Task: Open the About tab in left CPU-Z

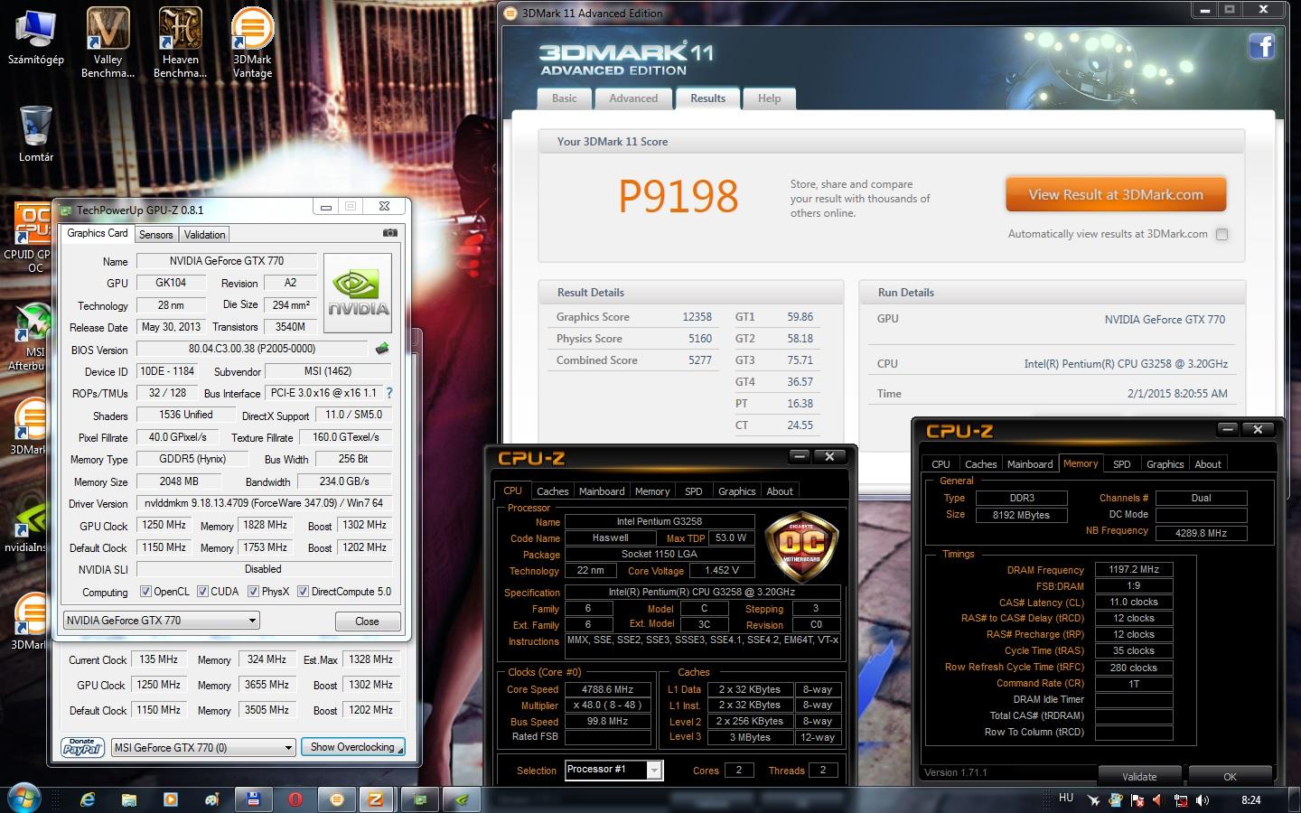Action: 780,491
